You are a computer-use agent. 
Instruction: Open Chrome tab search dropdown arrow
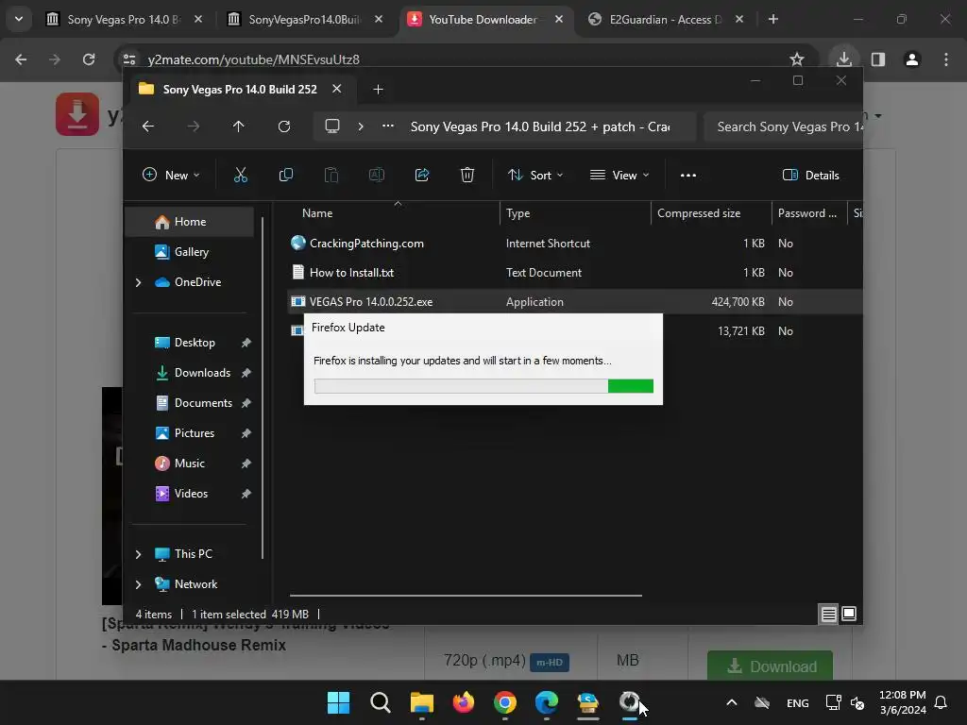pyautogui.click(x=19, y=19)
